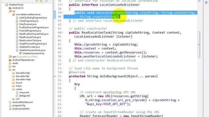Collapse the constructor fold marker on line 44

click(x=62, y=32)
